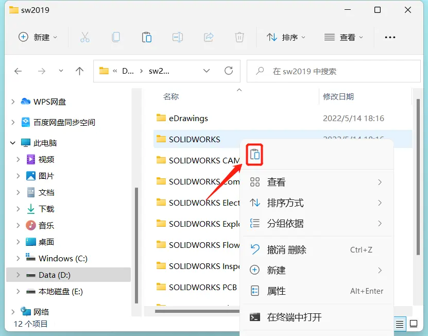Click the Share icon in toolbar
The width and height of the screenshot is (428, 336).
[209, 37]
